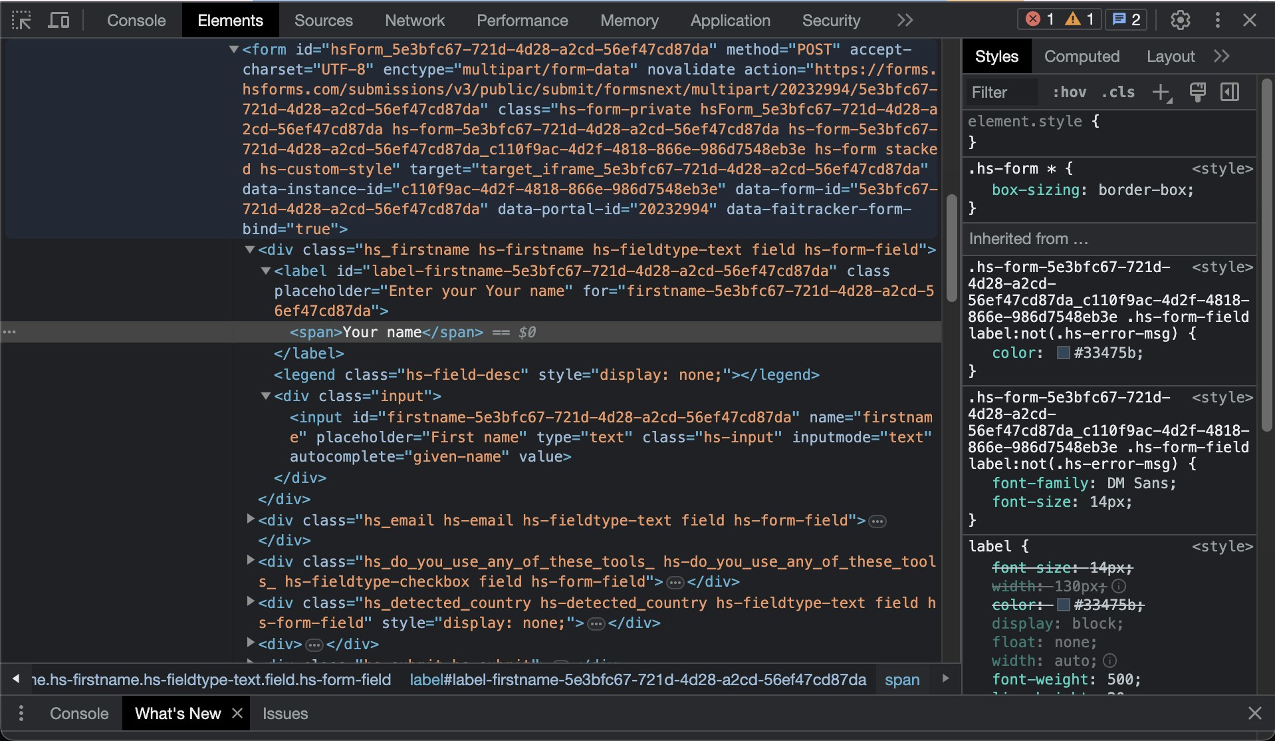This screenshot has height=741, width=1275.
Task: Show more DevTools tabs after Security
Action: click(x=905, y=21)
